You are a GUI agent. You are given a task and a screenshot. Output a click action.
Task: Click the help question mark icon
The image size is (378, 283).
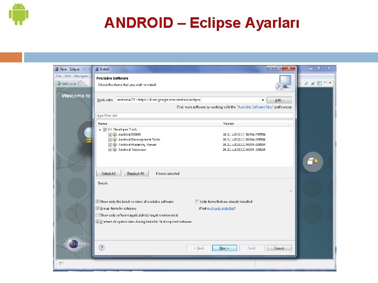pyautogui.click(x=101, y=247)
